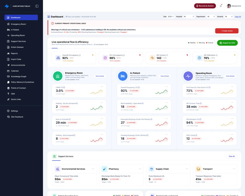245x196 pixels.
Task: Click the Care Without Delay lightning logo
Action: [x=7, y=6]
